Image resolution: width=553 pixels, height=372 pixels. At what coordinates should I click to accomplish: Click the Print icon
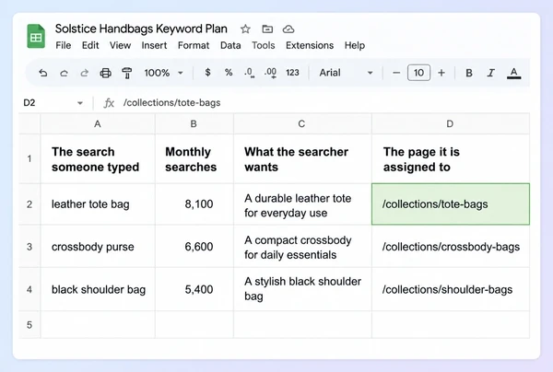click(x=105, y=73)
